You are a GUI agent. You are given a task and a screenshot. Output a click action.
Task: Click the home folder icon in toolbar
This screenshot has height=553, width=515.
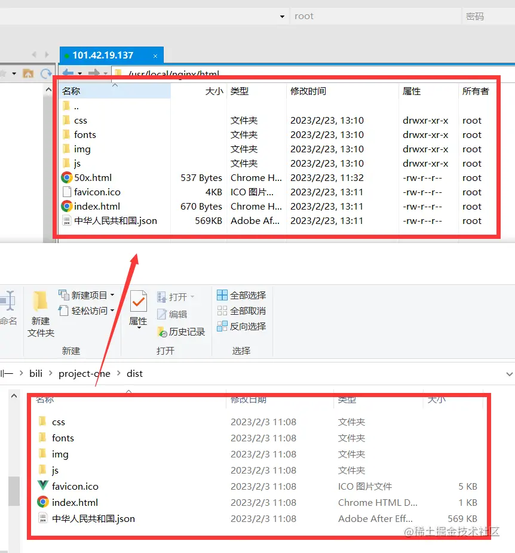[28, 73]
